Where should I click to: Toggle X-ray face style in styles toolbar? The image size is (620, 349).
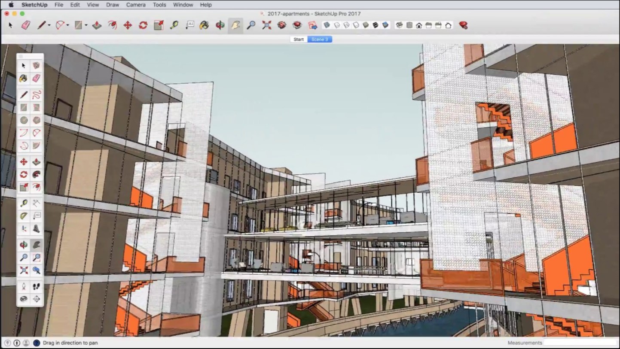[x=327, y=25]
